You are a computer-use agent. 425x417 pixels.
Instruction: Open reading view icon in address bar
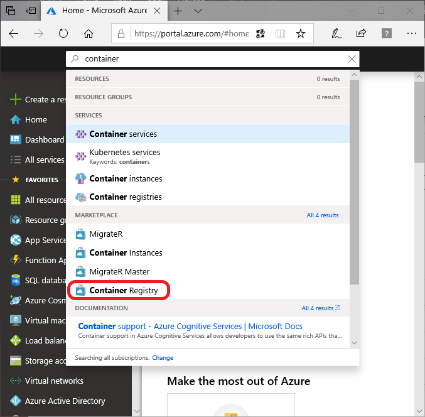280,34
